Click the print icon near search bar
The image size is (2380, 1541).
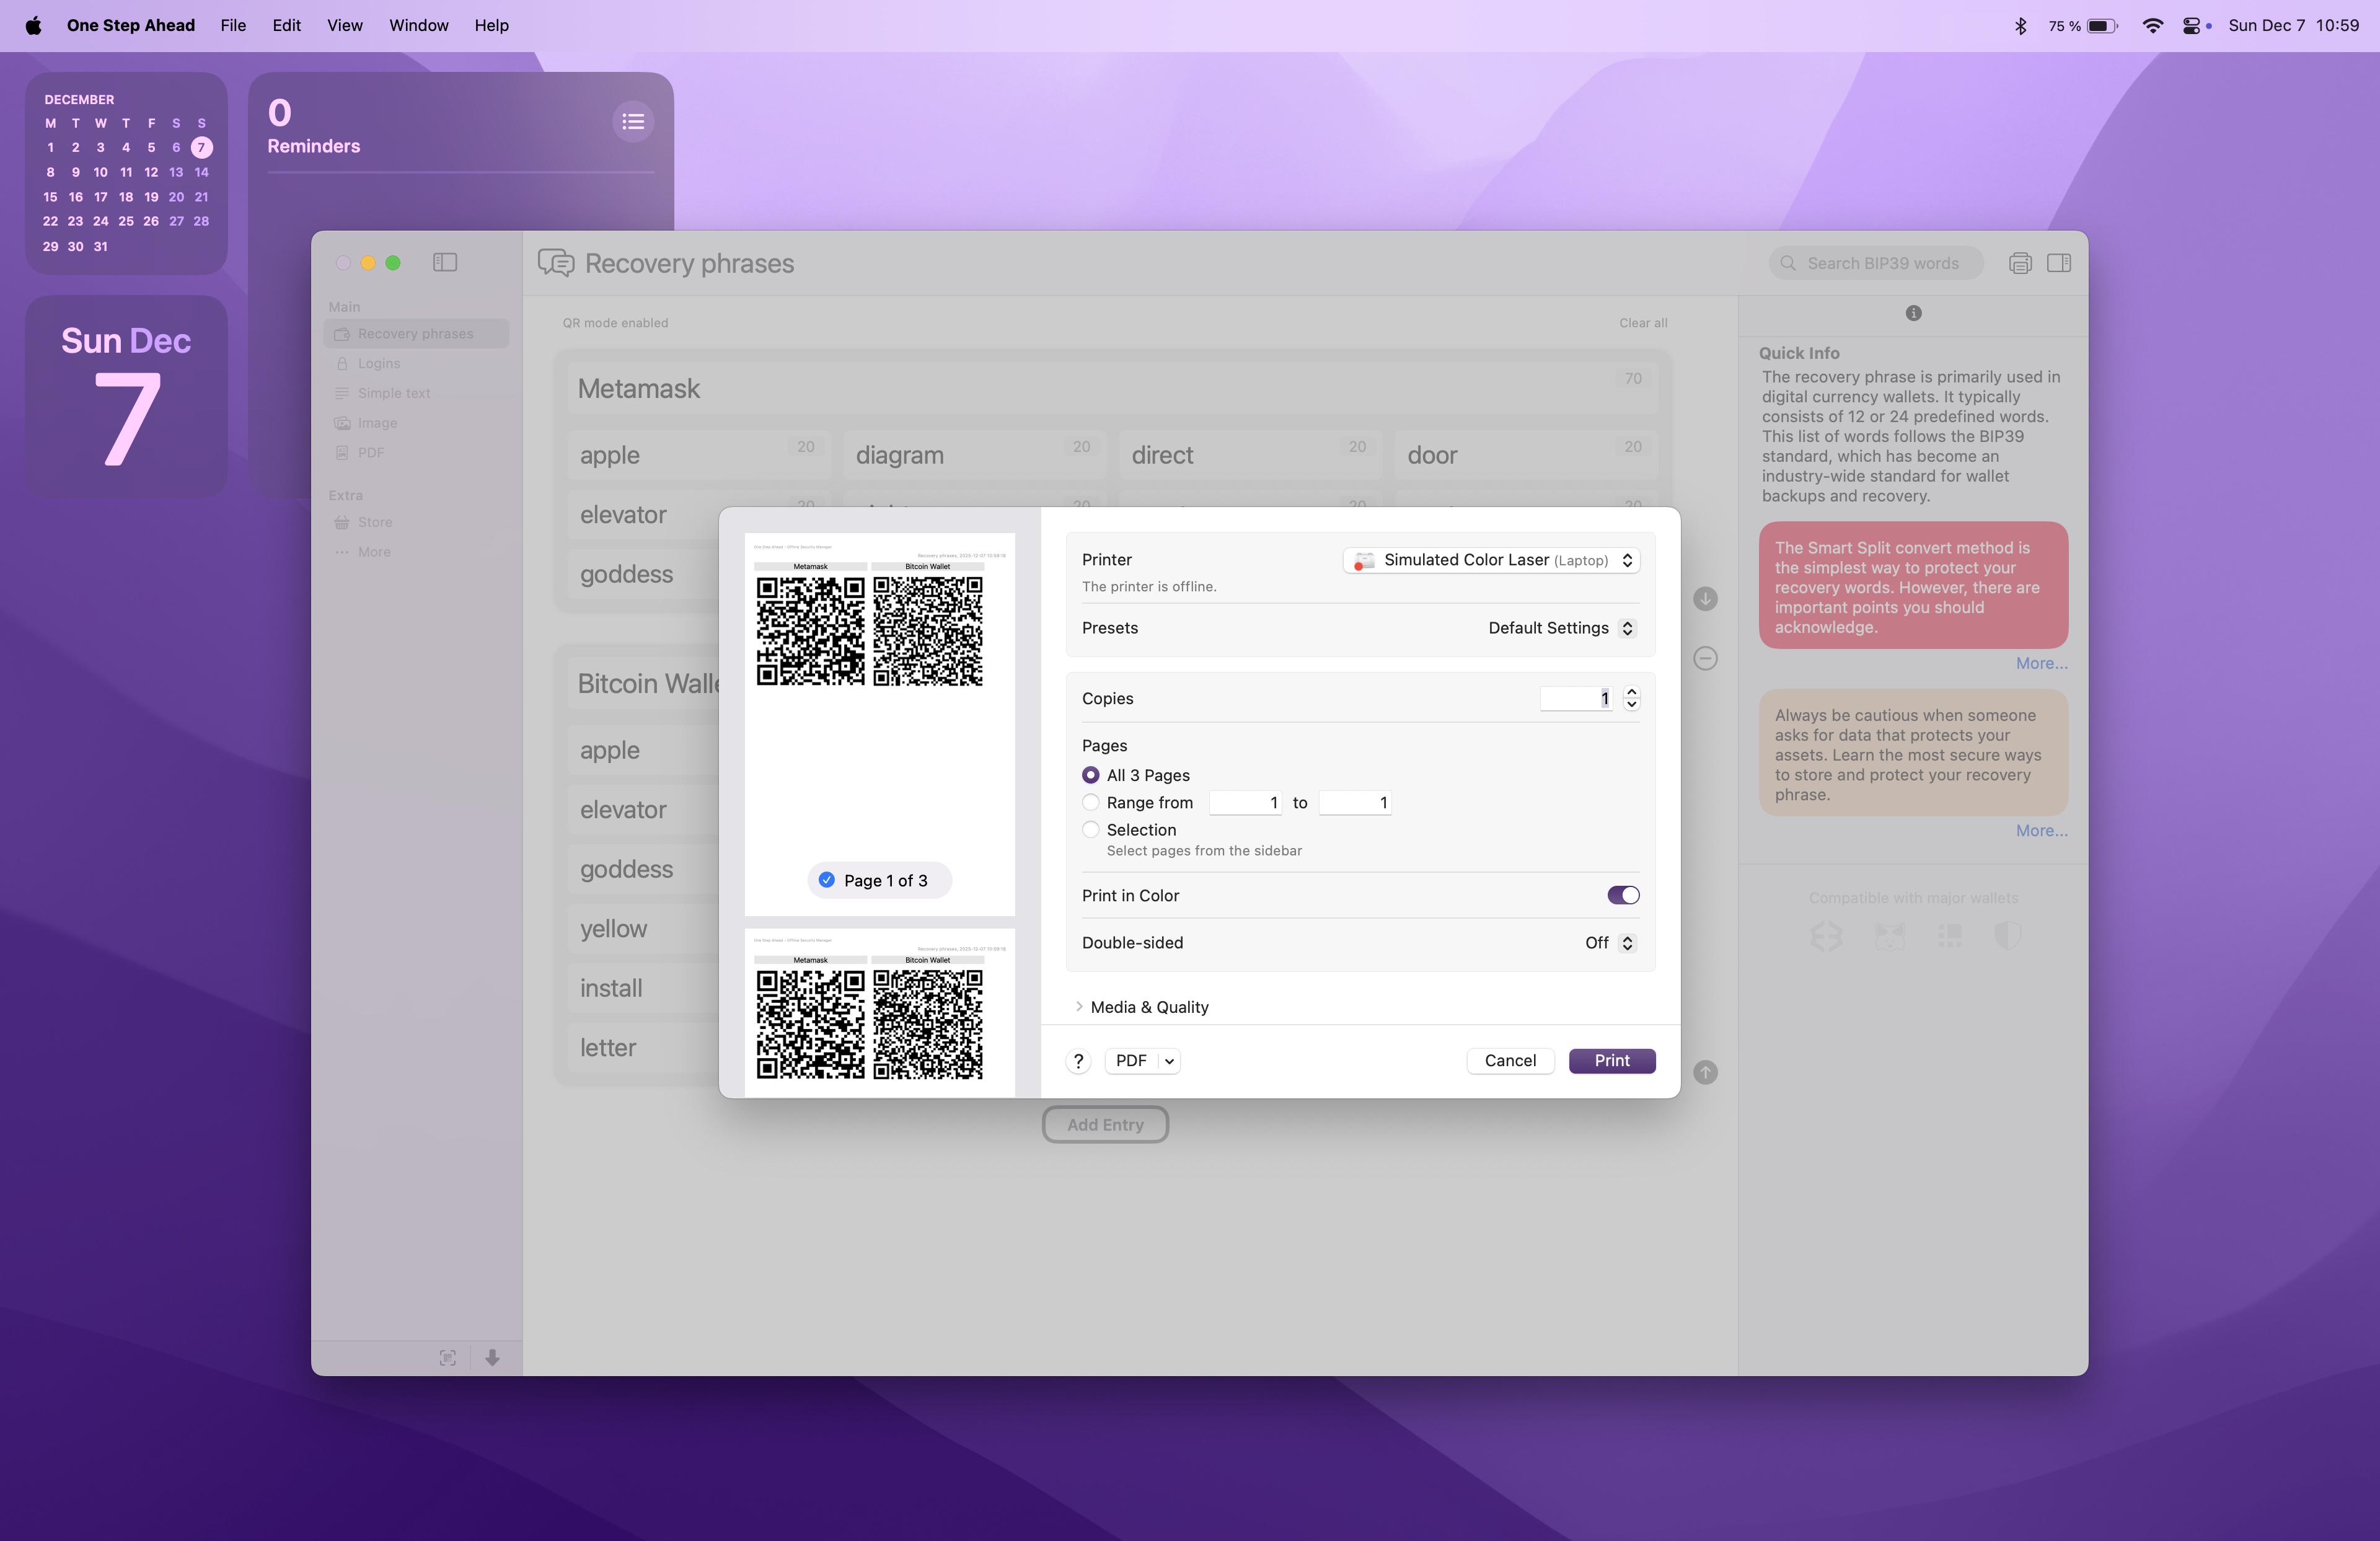(2020, 262)
